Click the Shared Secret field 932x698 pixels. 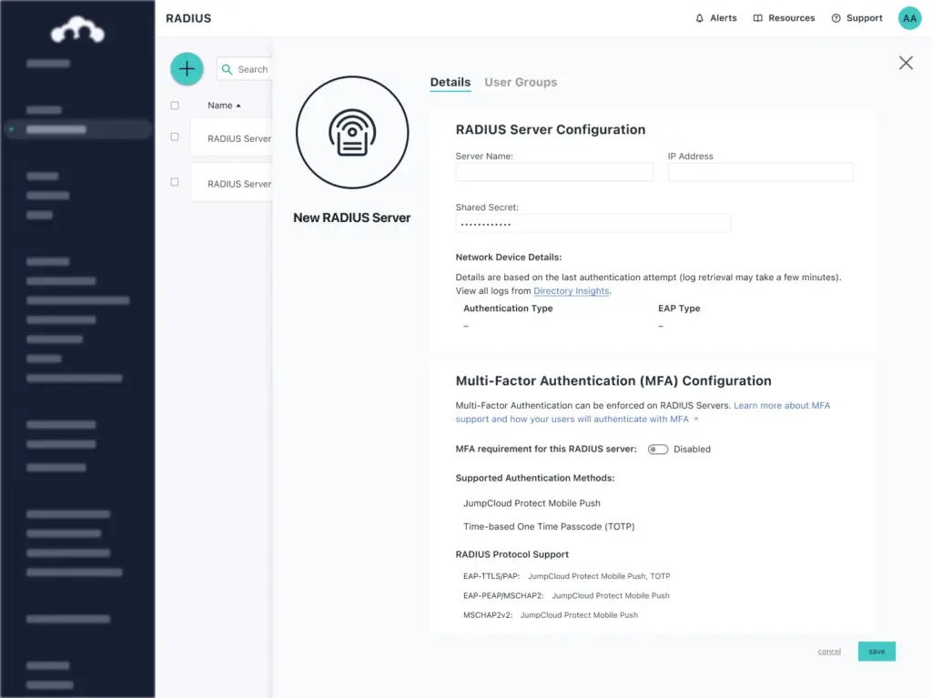(x=593, y=224)
